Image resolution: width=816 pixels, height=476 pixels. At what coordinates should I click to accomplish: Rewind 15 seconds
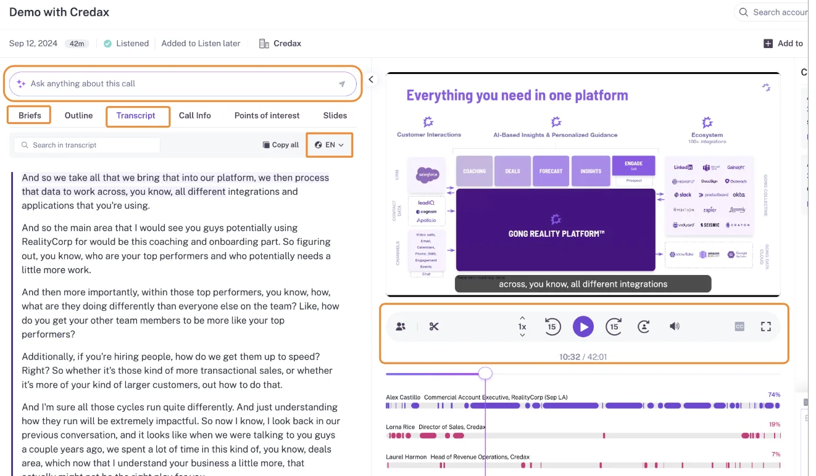click(x=552, y=327)
